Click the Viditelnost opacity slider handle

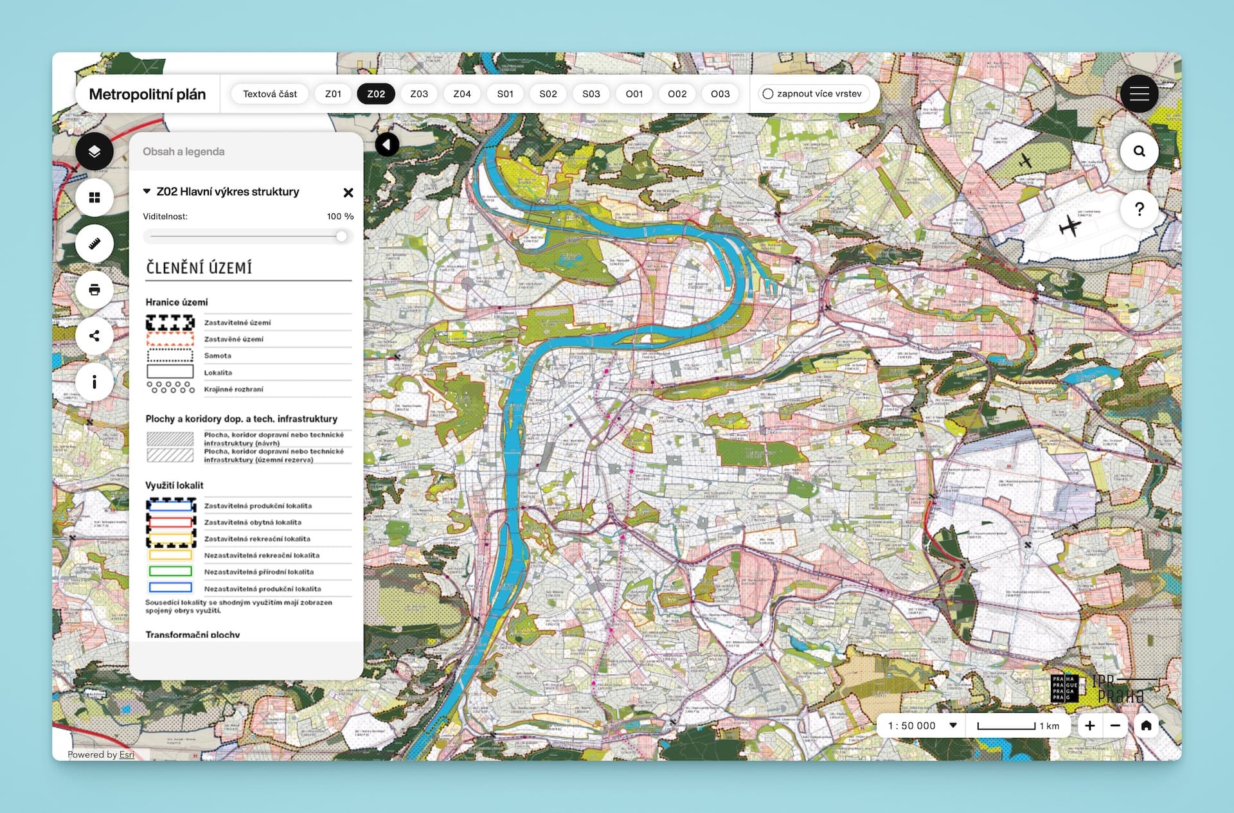(x=341, y=237)
